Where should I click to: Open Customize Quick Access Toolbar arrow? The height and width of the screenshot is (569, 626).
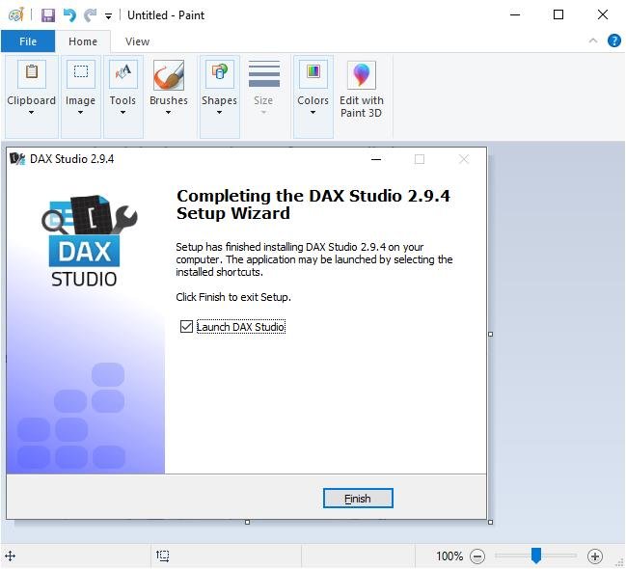coord(108,16)
